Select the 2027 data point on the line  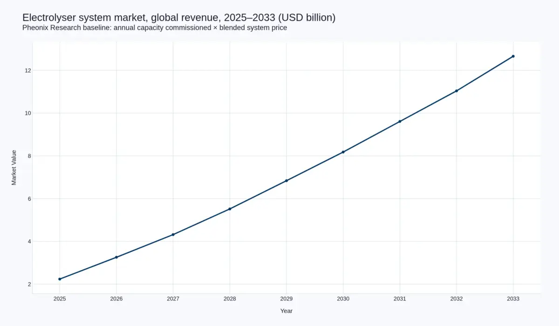[173, 234]
